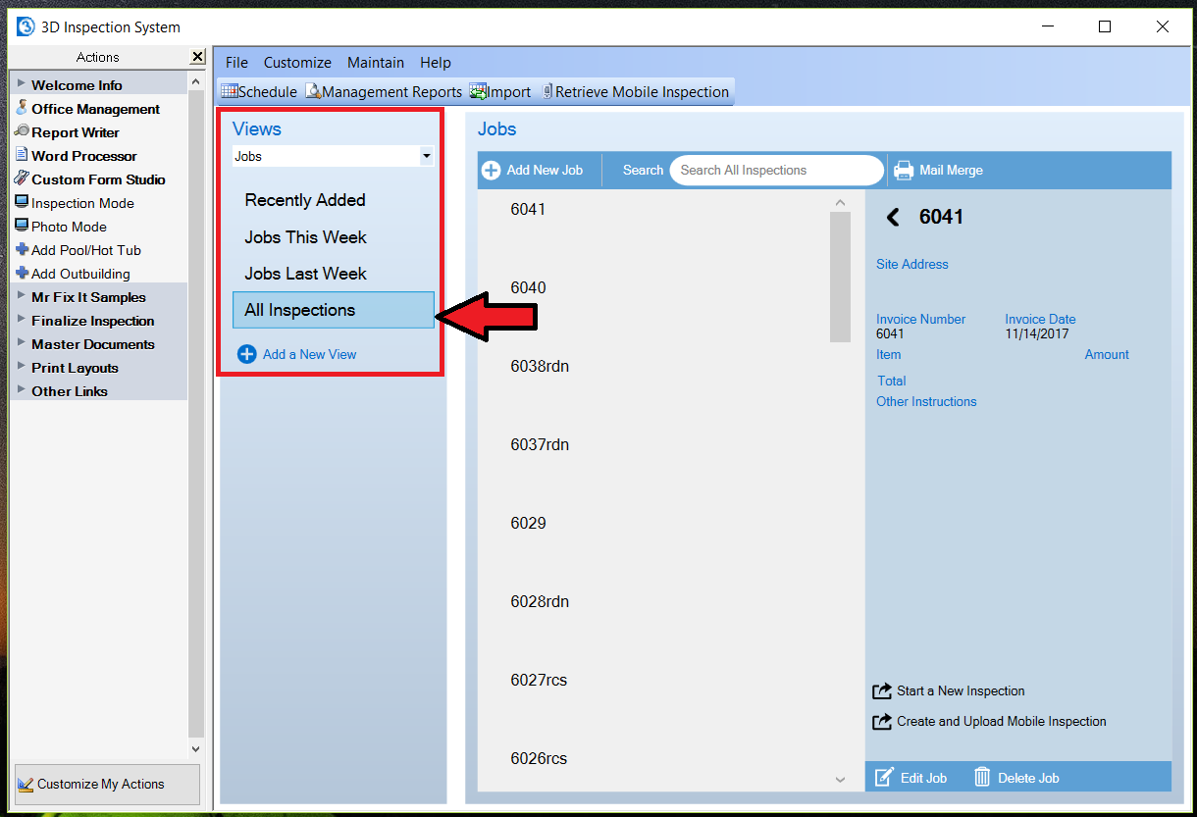Image resolution: width=1197 pixels, height=817 pixels.
Task: Click the Add a New View plus icon
Action: click(246, 354)
